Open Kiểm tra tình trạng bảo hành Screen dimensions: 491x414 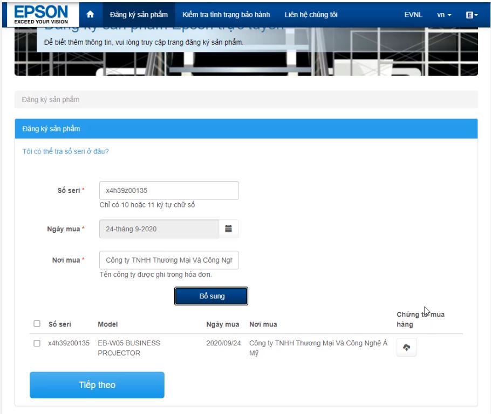coord(226,15)
